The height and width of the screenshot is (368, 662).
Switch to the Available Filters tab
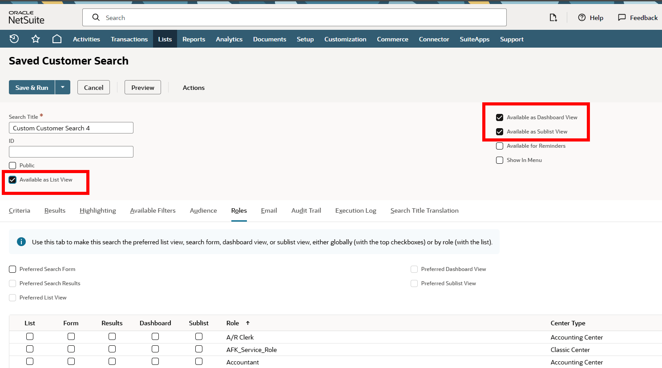point(153,210)
